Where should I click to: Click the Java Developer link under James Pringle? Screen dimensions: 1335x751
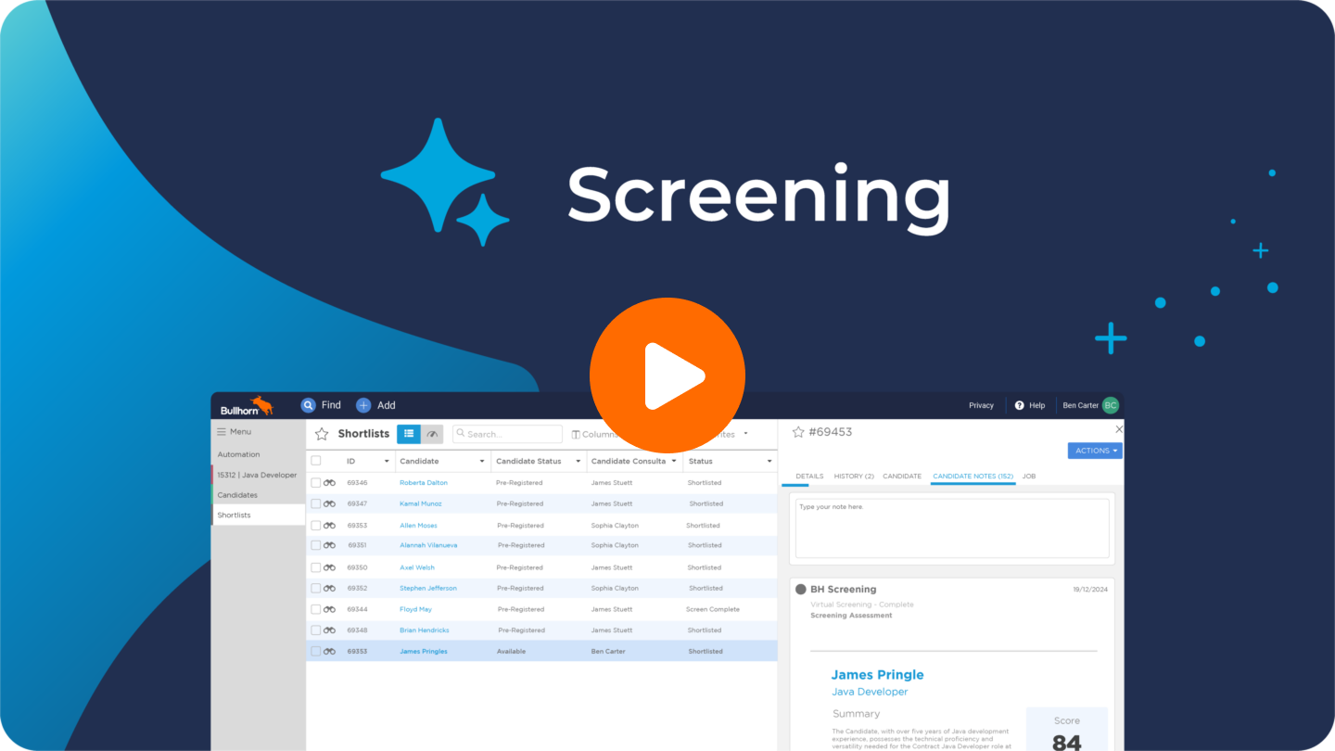pyautogui.click(x=870, y=692)
